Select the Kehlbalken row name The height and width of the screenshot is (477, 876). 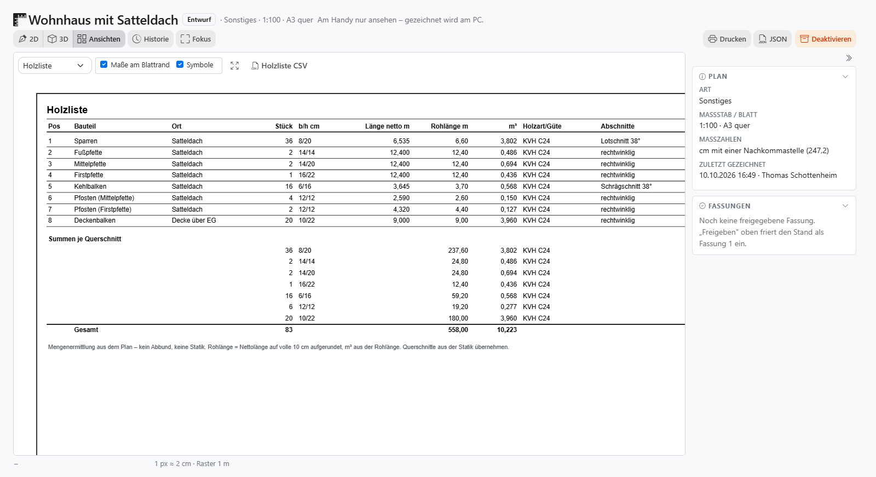[90, 187]
